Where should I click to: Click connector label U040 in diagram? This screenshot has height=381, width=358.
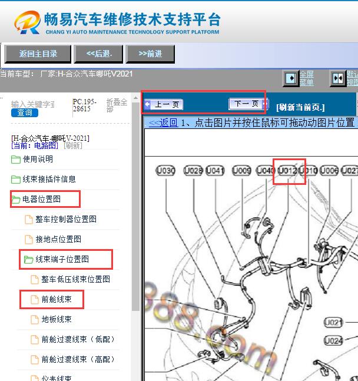(x=266, y=171)
